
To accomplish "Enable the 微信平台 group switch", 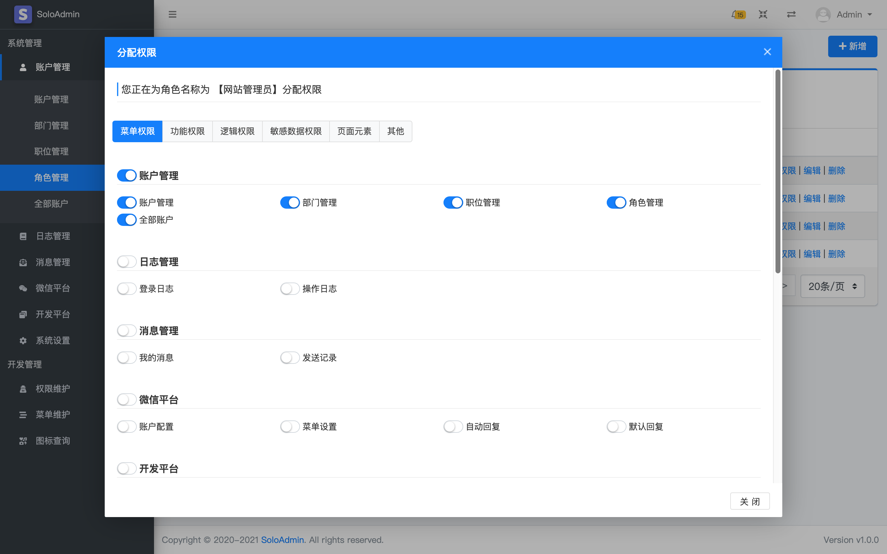I will click(127, 399).
